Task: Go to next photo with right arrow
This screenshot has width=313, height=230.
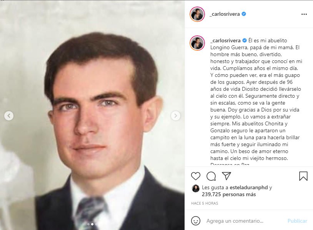Action: (x=176, y=116)
